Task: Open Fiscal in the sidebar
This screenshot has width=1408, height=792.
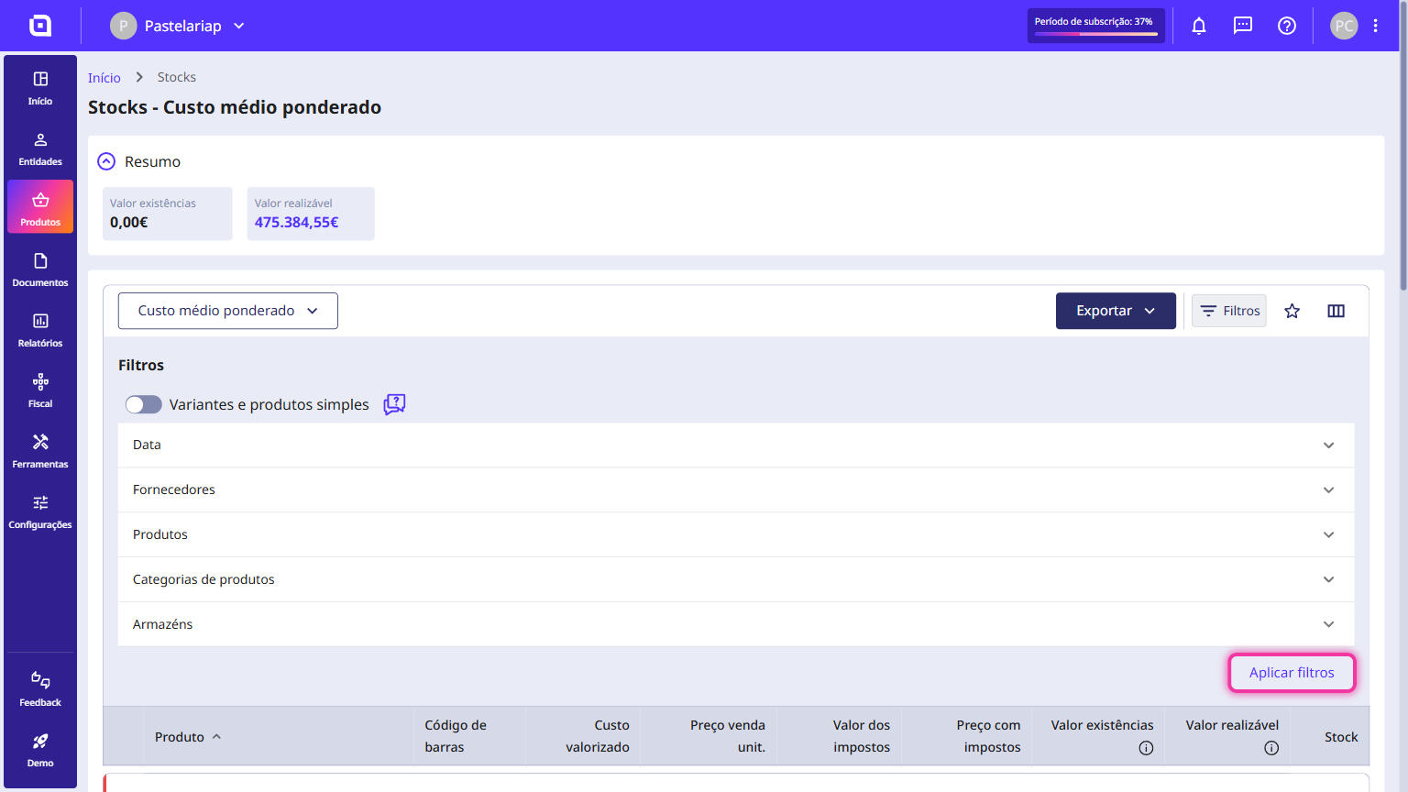Action: pos(40,391)
